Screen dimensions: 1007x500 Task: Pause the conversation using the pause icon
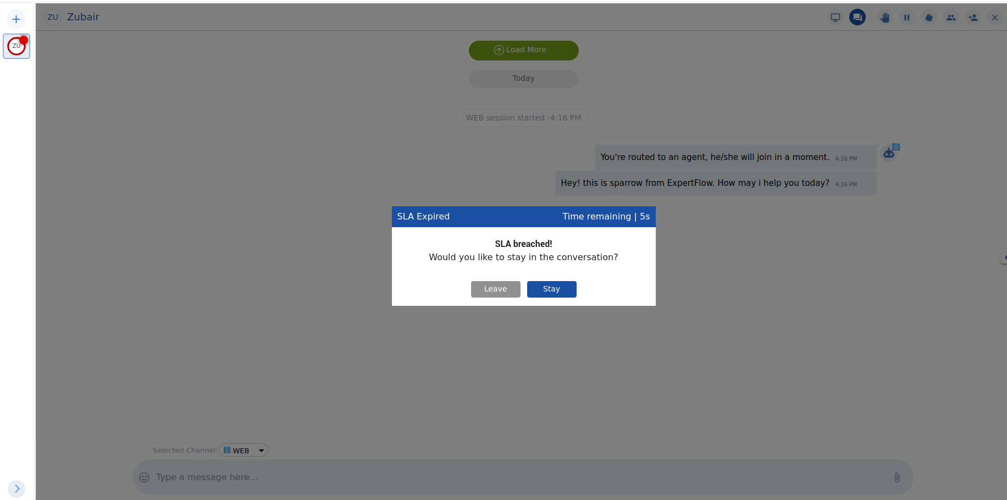pyautogui.click(x=907, y=17)
